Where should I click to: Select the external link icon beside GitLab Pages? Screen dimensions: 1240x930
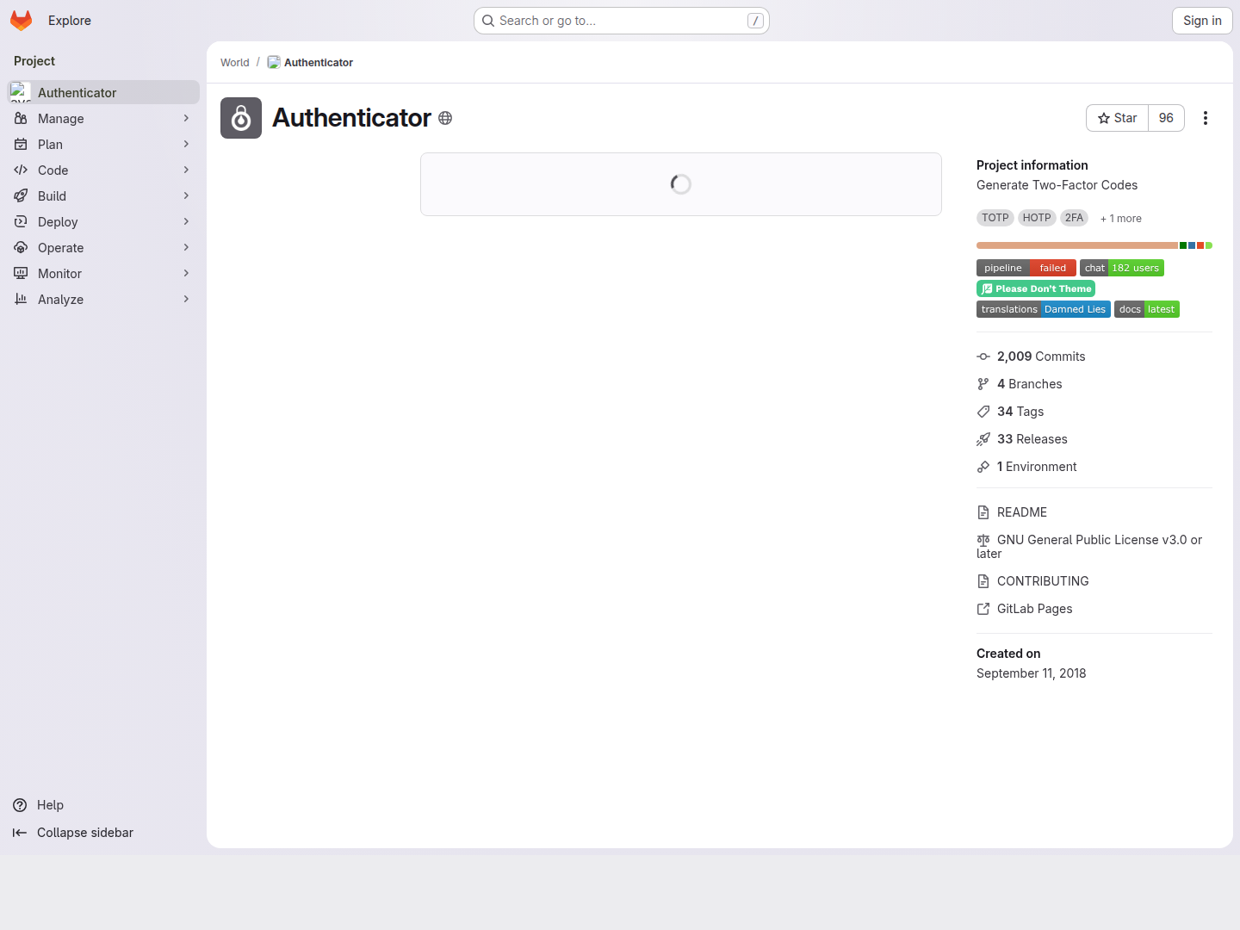pos(983,609)
